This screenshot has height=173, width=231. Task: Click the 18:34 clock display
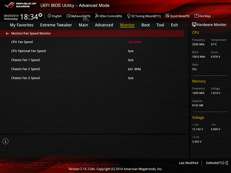pyautogui.click(x=29, y=17)
